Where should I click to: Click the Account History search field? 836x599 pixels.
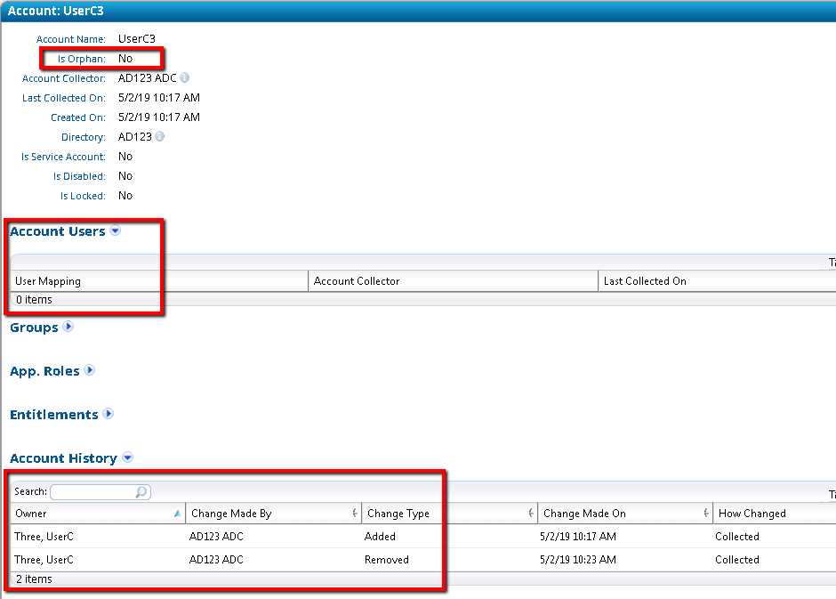pyautogui.click(x=92, y=492)
